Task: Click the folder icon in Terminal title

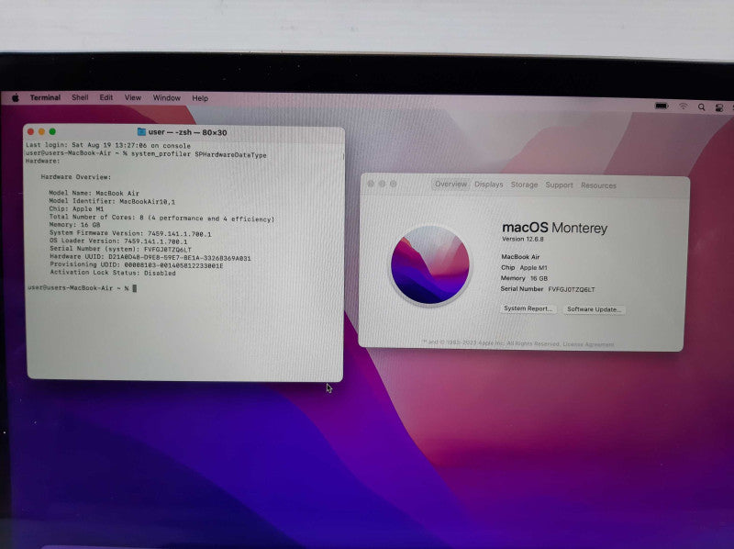Action: click(141, 132)
